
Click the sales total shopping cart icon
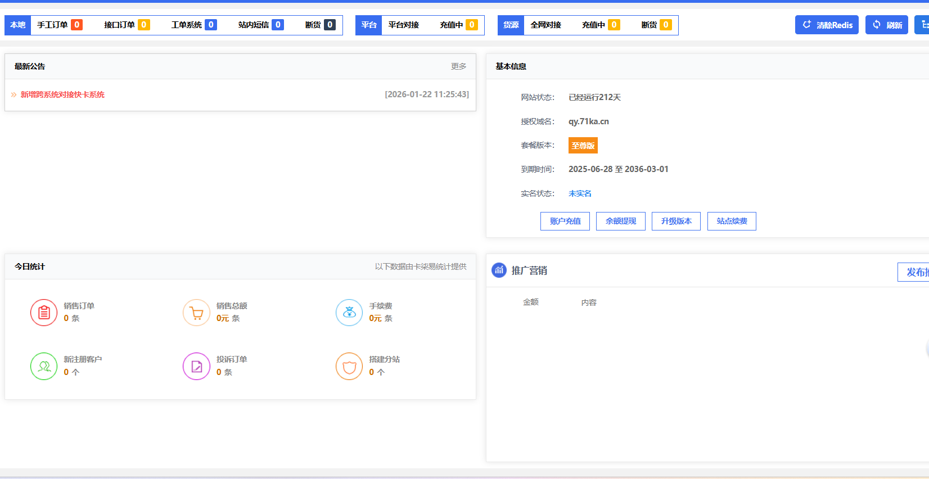[196, 313]
